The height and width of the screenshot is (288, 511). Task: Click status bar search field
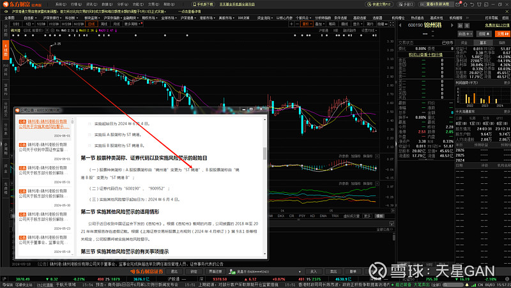(x=453, y=285)
